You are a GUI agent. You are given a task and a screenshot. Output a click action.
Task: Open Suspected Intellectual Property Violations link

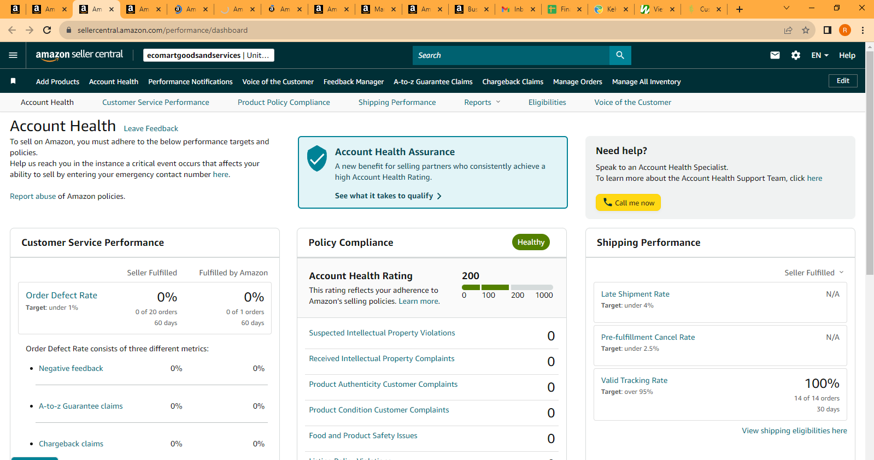click(382, 333)
